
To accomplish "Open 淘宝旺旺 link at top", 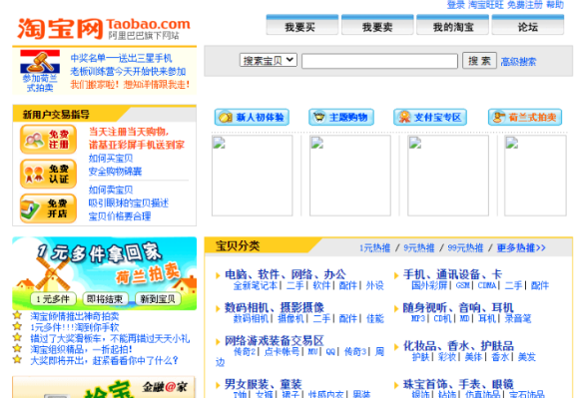I will pyautogui.click(x=486, y=5).
